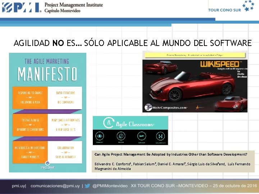This screenshot has height=194, width=259.
Task: Click the @PMIMontevideo Twitter handle
Action: (x=110, y=186)
